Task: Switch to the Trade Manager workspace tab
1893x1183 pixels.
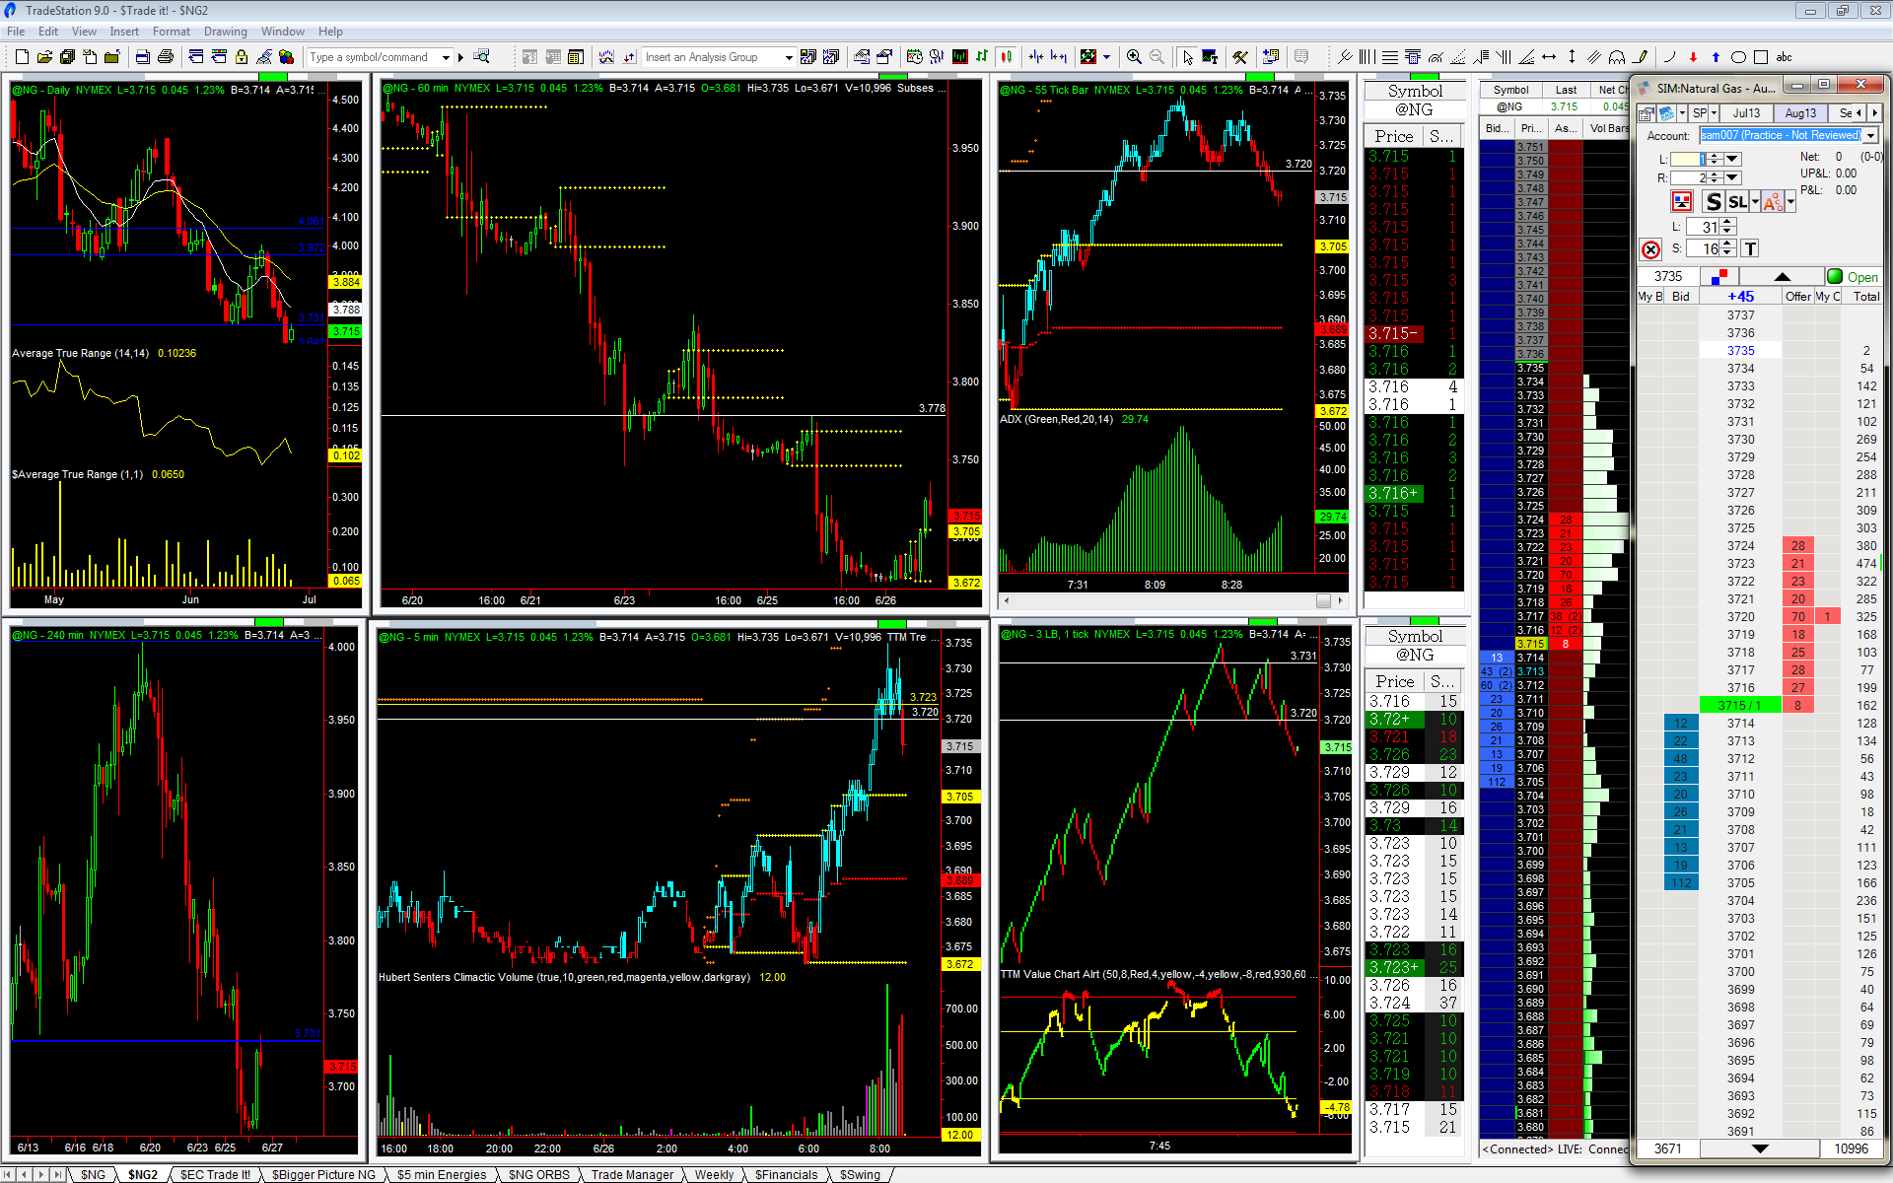Action: click(632, 1174)
